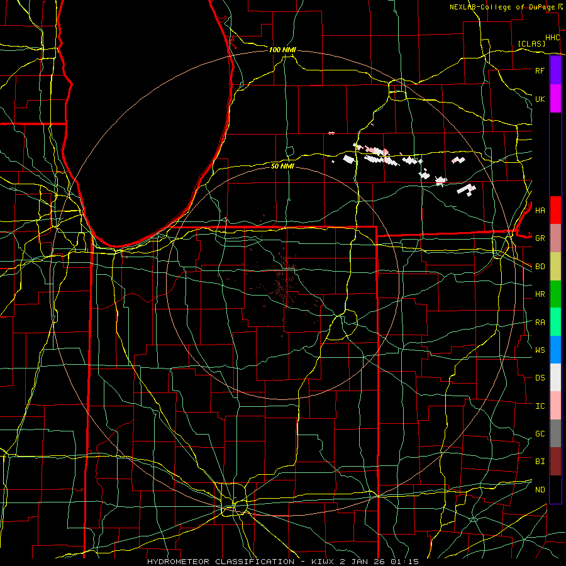Click the HA red legend color swatch
The image size is (566, 566).
point(555,210)
